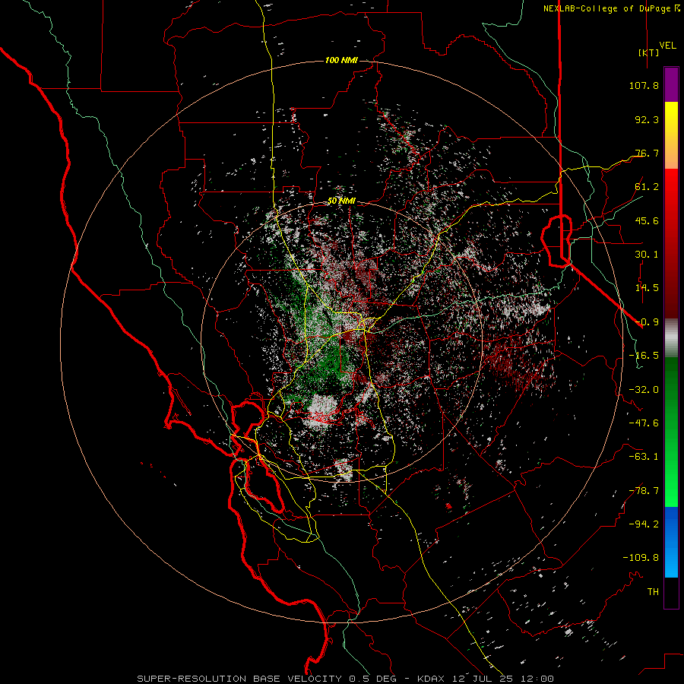Click the -16.5 scale value
This screenshot has width=684, height=684.
coord(644,356)
